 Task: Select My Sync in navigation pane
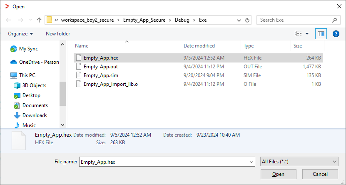(24, 49)
